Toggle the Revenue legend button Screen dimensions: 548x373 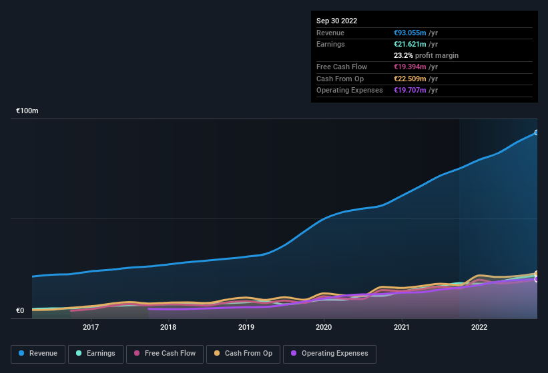38,354
